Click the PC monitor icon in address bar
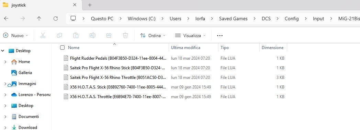Image resolution: width=360 pixels, height=130 pixels. coord(73,19)
